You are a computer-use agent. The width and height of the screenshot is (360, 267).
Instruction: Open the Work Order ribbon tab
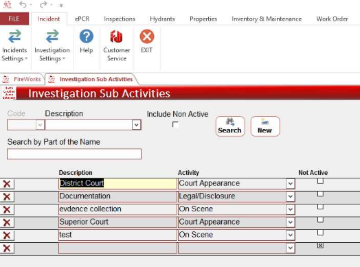333,19
